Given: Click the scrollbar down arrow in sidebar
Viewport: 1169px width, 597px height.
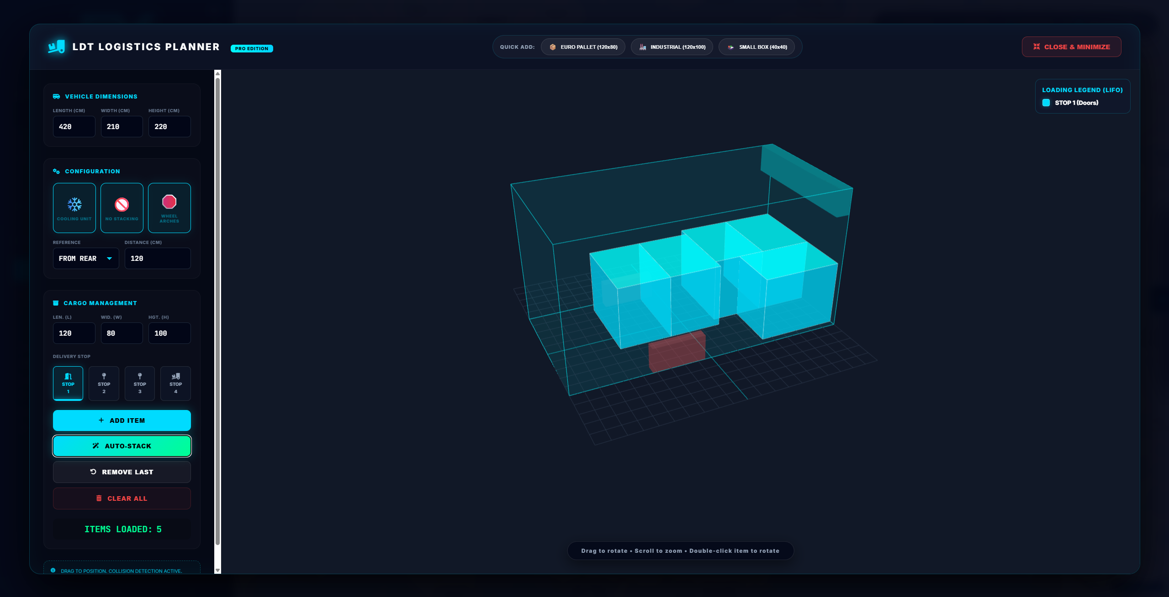Looking at the screenshot, I should pyautogui.click(x=217, y=570).
